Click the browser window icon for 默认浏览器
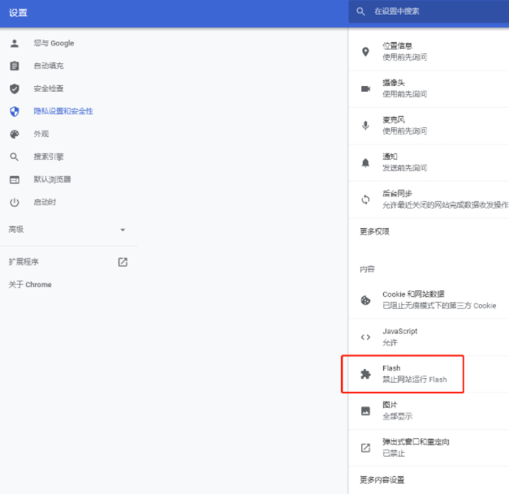 [x=15, y=179]
